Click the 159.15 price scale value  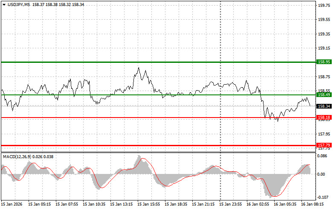pos(324,48)
